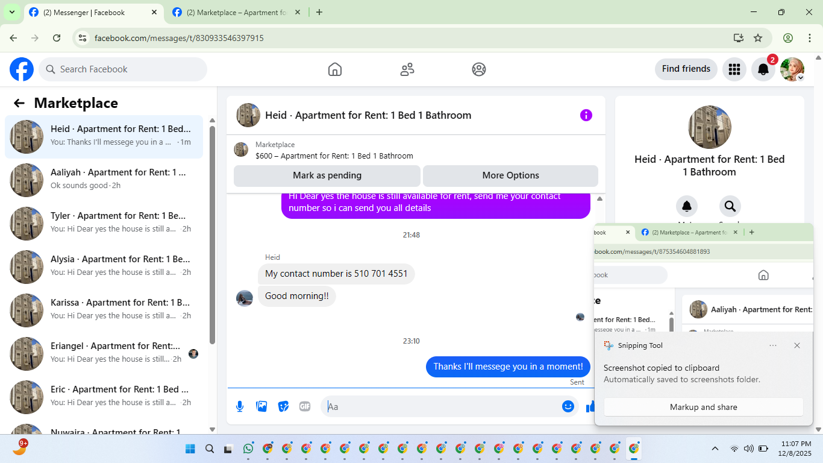Open the clock showing 11:07 PM

click(x=795, y=449)
